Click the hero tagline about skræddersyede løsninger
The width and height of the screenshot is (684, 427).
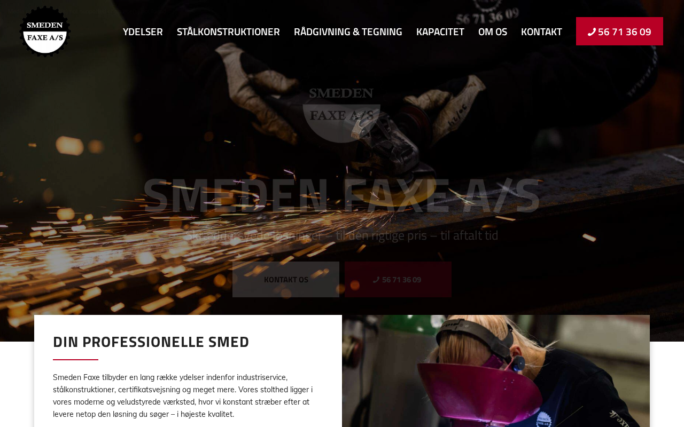[x=341, y=235]
